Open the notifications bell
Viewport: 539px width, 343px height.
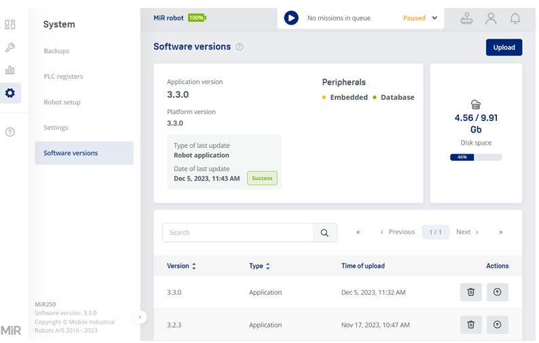point(515,18)
